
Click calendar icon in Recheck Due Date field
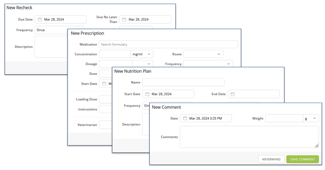40,19
